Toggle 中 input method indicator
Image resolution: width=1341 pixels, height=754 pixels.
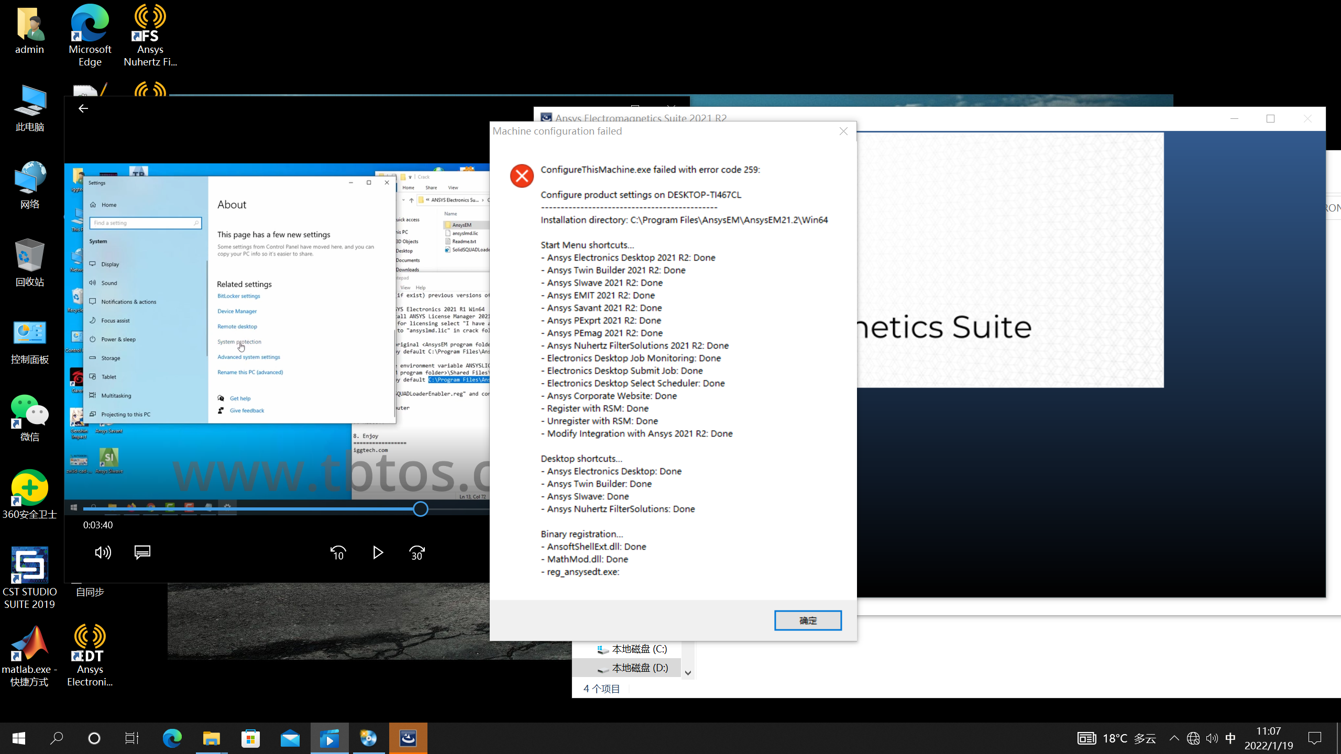click(x=1230, y=738)
